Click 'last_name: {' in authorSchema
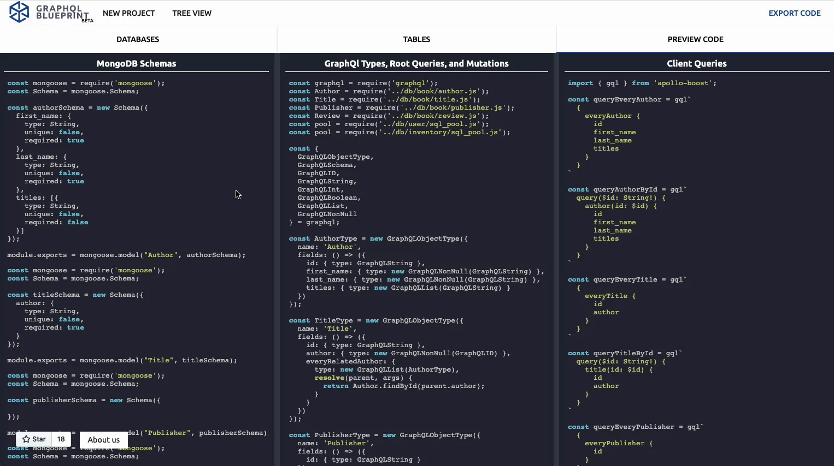 click(x=42, y=157)
